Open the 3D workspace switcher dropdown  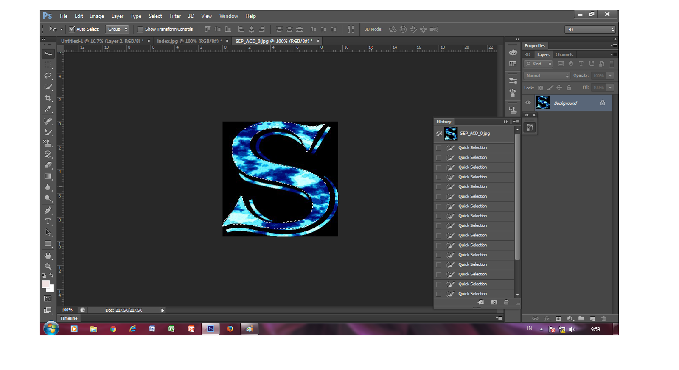(x=590, y=29)
